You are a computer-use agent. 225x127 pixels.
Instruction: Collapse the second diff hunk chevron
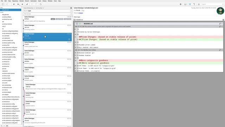click(222, 50)
